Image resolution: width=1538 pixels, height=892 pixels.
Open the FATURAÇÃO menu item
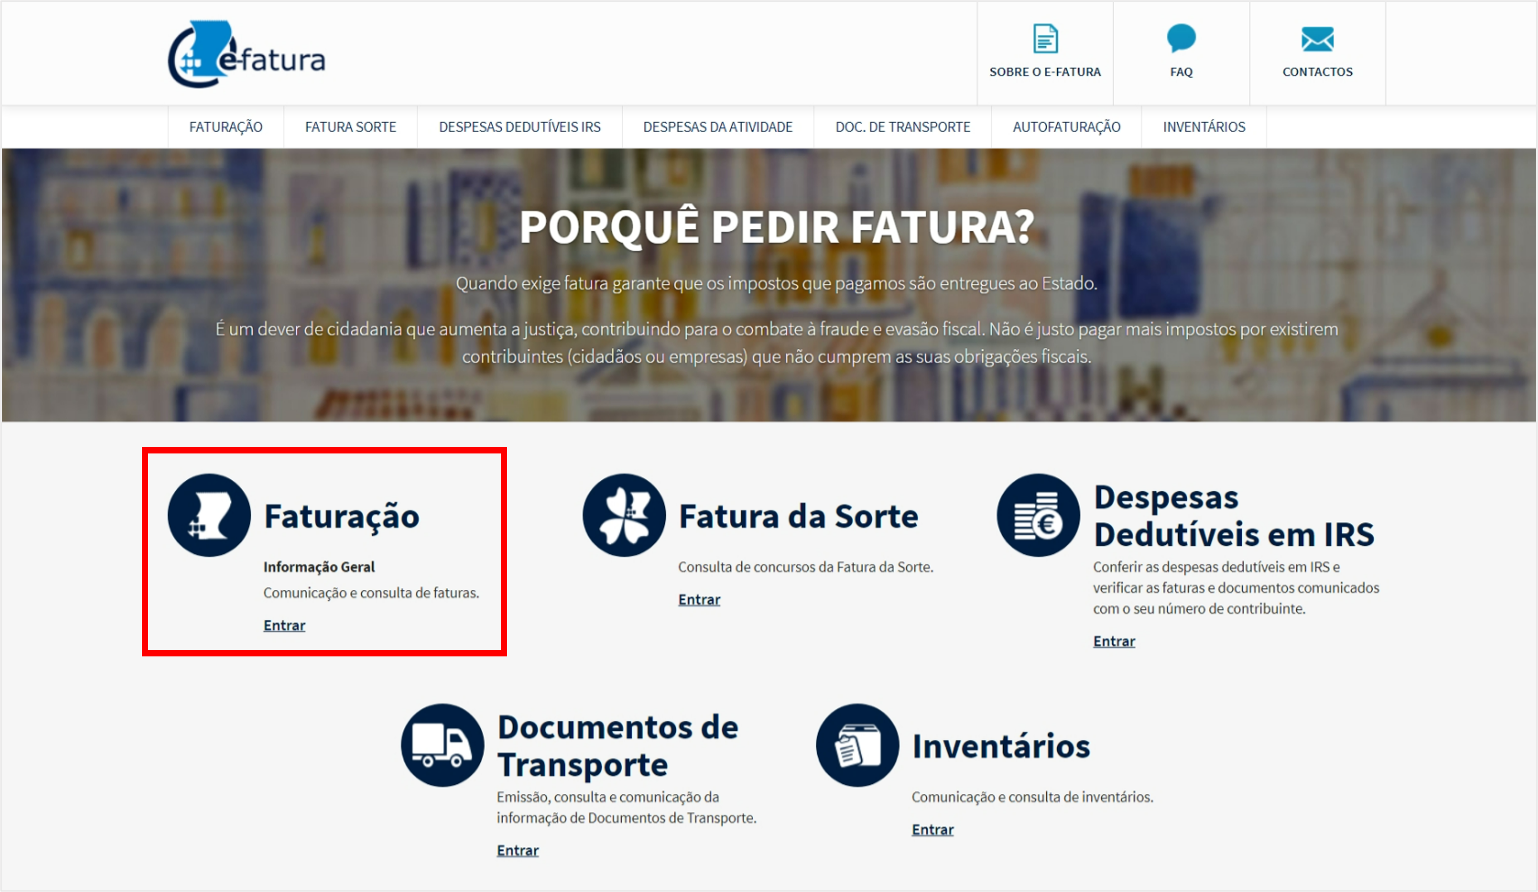pos(226,127)
